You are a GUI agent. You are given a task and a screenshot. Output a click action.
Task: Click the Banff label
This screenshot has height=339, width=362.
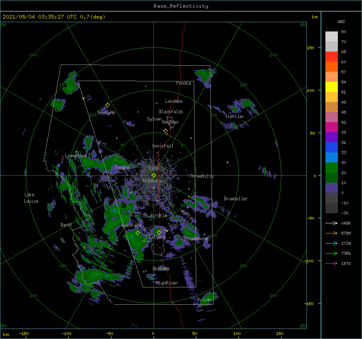tap(66, 225)
